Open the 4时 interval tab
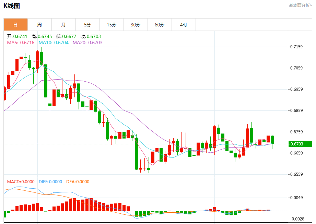Viewport: 316px width, 224px height. [x=184, y=25]
